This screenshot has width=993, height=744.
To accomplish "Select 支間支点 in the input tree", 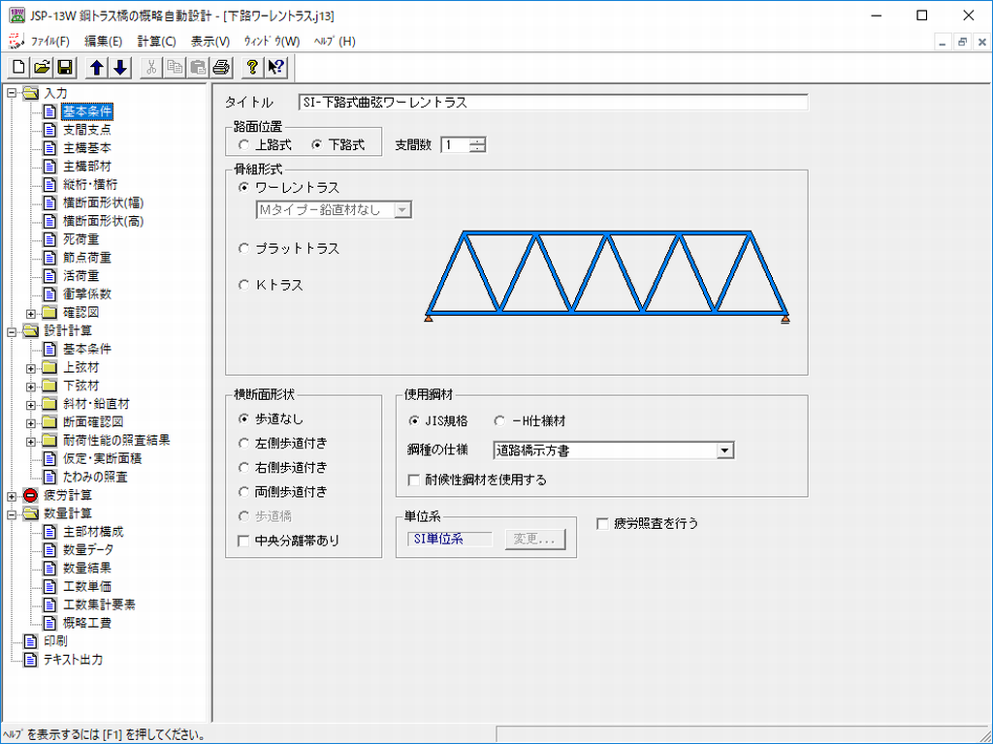I will point(86,130).
